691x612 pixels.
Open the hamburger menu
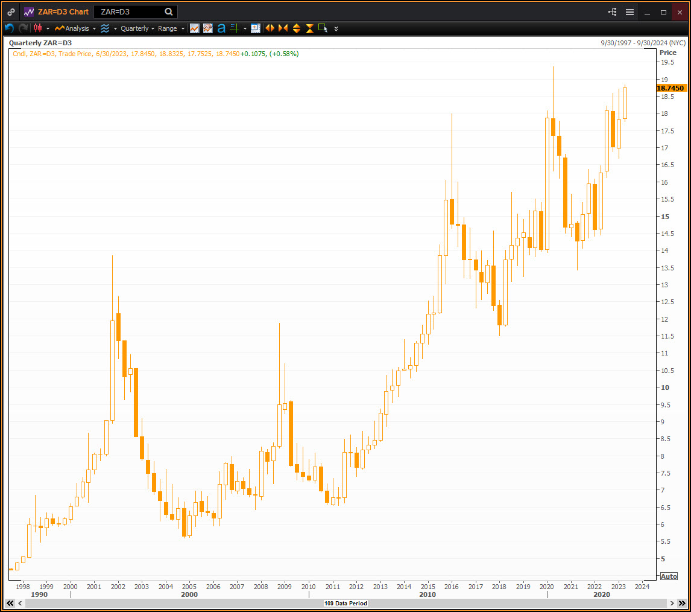tap(628, 11)
